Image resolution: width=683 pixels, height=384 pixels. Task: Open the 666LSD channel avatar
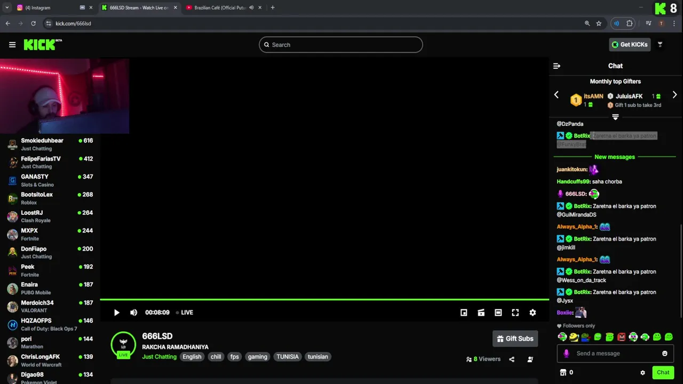pyautogui.click(x=123, y=344)
